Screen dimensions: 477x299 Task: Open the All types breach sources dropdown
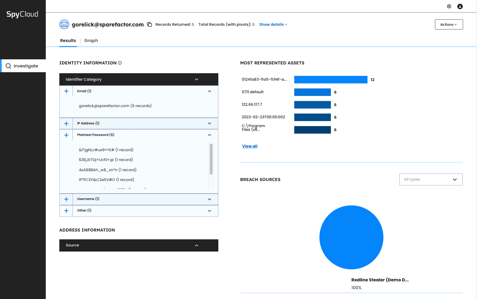coord(431,179)
